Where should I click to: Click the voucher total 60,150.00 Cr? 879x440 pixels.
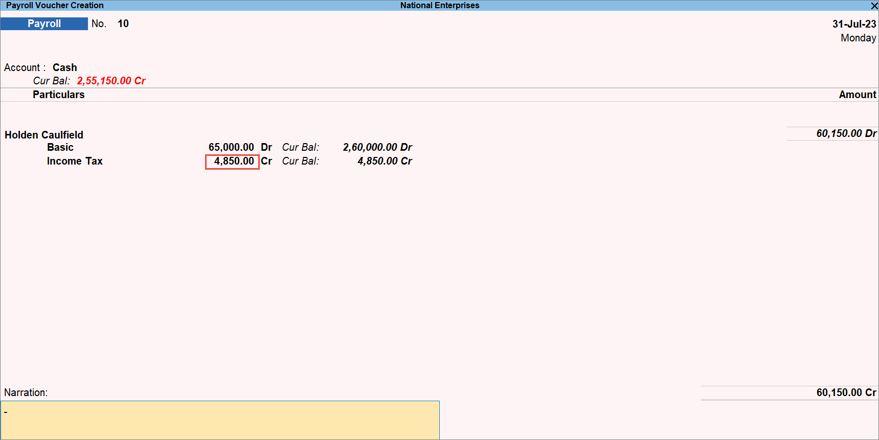pyautogui.click(x=846, y=392)
